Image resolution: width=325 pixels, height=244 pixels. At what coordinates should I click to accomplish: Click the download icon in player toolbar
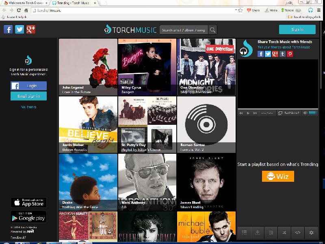point(258,233)
